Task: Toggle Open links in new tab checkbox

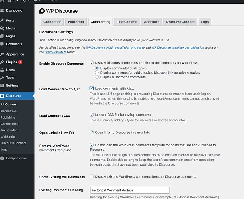Action: (x=92, y=132)
